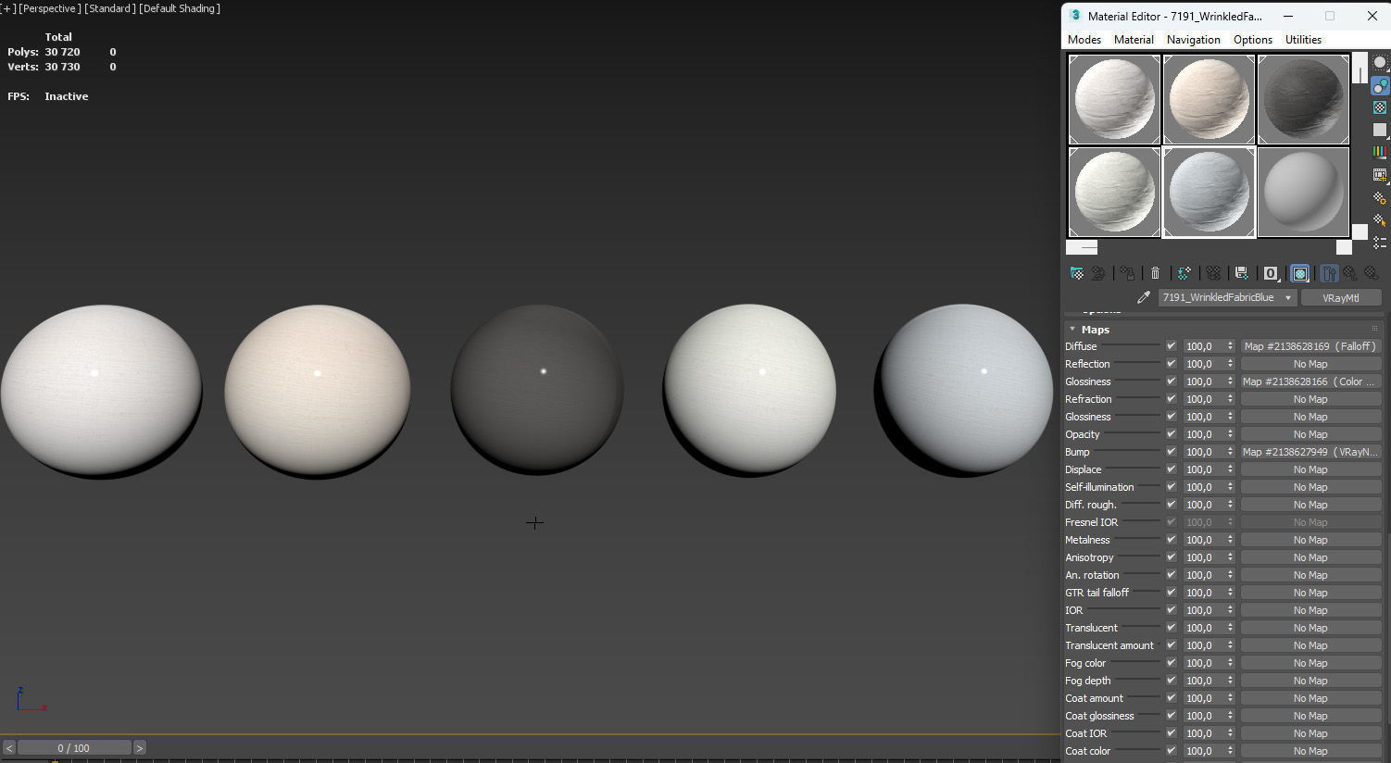Adjust the Diffuse amount spinner arrows
The height and width of the screenshot is (763, 1391).
pyautogui.click(x=1231, y=346)
